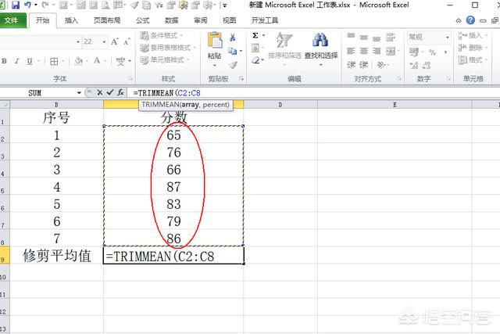
Task: Cancel formula entry with X icon
Action: coord(100,92)
